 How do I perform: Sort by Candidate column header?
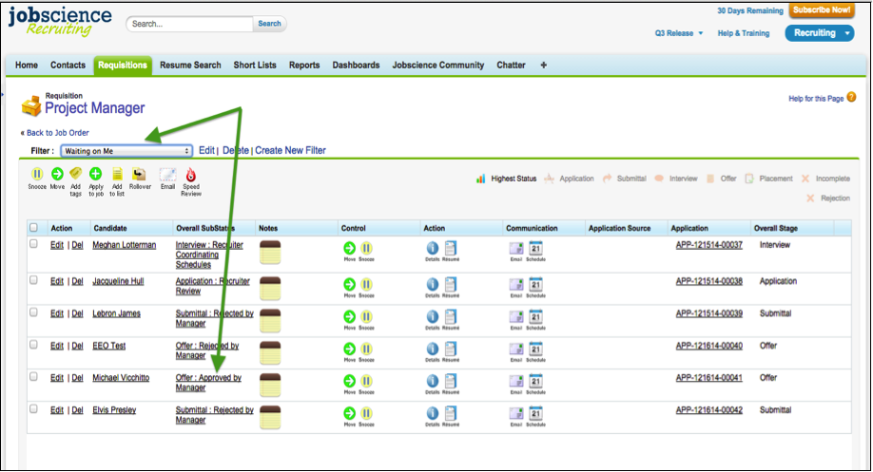coord(110,228)
